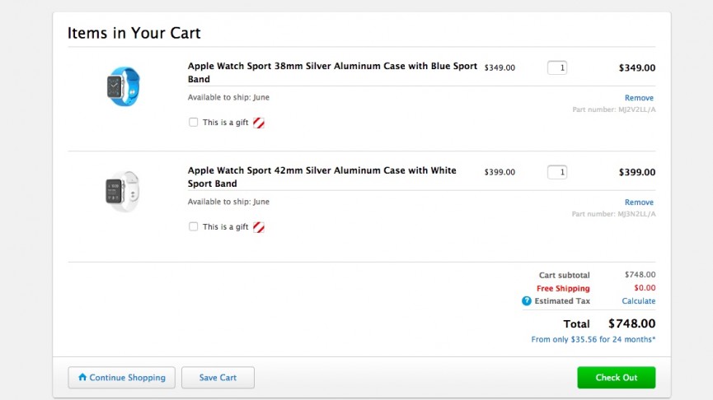713x400 pixels.
Task: Click part number MJ3N2LL/A text
Action: point(613,214)
